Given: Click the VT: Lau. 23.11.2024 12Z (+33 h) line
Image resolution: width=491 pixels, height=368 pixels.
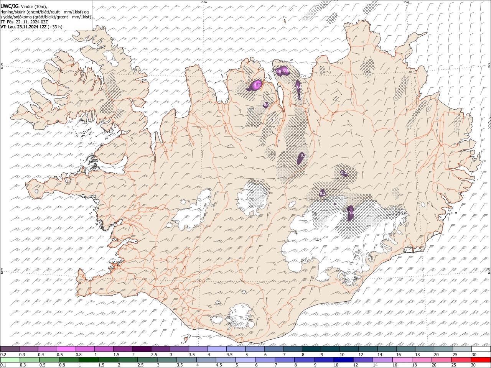Looking at the screenshot, I should (x=31, y=27).
